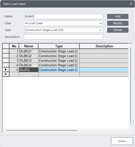Open the Case dropdown arrow
135x147 pixels.
101,23
